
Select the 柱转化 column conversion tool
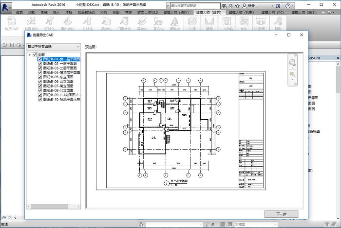pos(88,23)
